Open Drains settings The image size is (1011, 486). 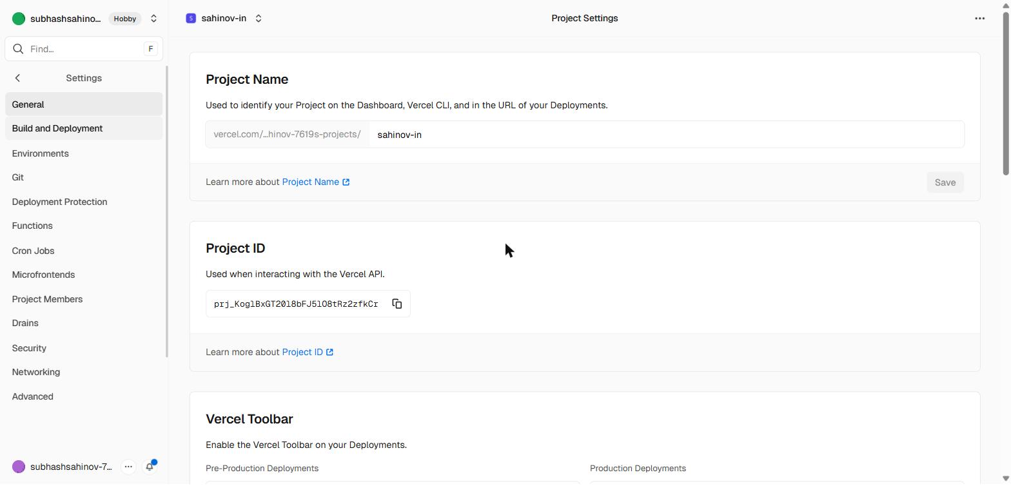(x=84, y=323)
